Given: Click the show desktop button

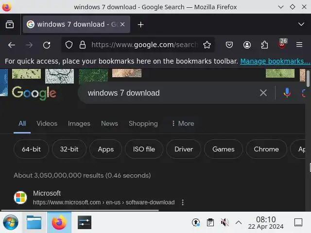Looking at the screenshot, I should (298, 222).
